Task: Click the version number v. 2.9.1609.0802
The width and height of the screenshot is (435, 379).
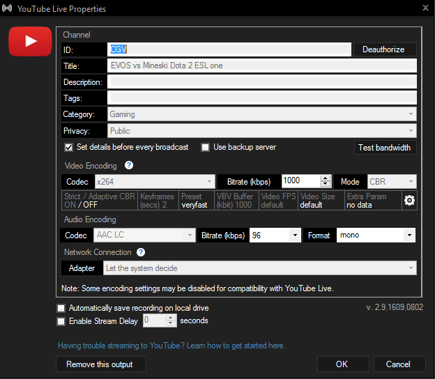Action: [395, 307]
